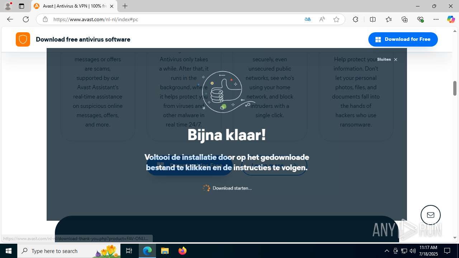Select the Avast Antivirus & VPN tab
Screen dimensions: 459x258
(74, 6)
